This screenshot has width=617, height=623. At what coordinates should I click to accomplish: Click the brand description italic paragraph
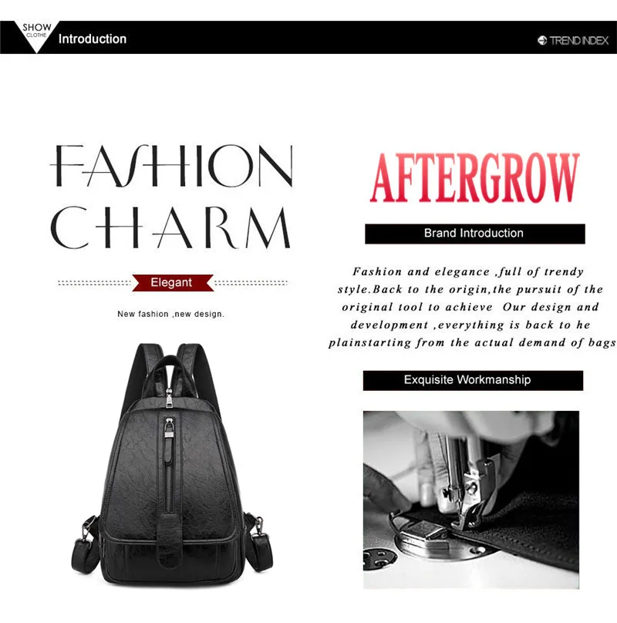472,307
